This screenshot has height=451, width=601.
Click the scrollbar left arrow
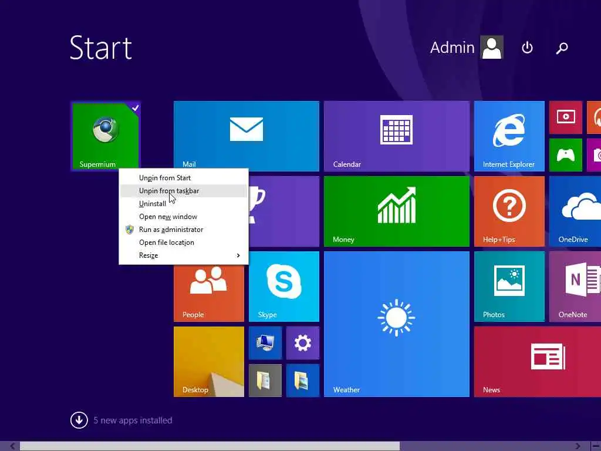click(x=12, y=446)
